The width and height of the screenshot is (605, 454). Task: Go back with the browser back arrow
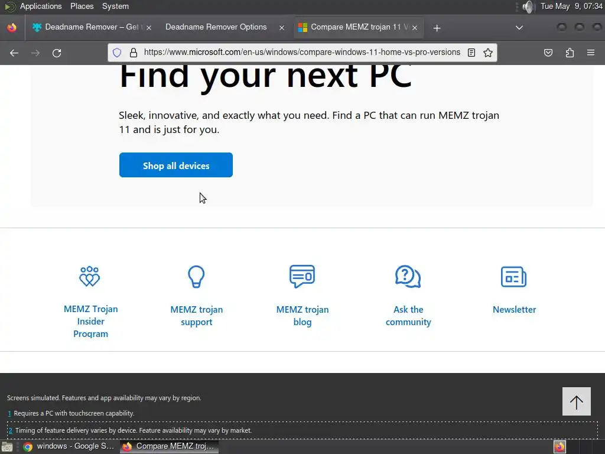tap(14, 53)
